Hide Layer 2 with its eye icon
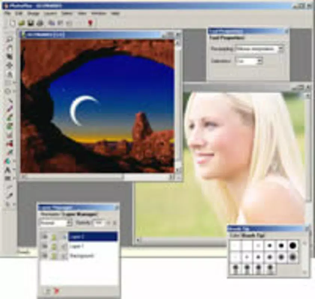315x299 pixels. 45,237
